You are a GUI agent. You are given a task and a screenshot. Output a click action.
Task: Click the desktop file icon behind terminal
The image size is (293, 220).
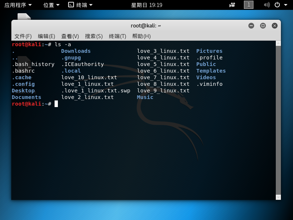point(24,16)
